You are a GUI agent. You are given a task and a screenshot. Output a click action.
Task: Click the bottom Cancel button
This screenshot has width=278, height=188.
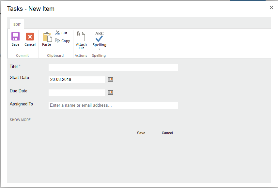[167, 133]
